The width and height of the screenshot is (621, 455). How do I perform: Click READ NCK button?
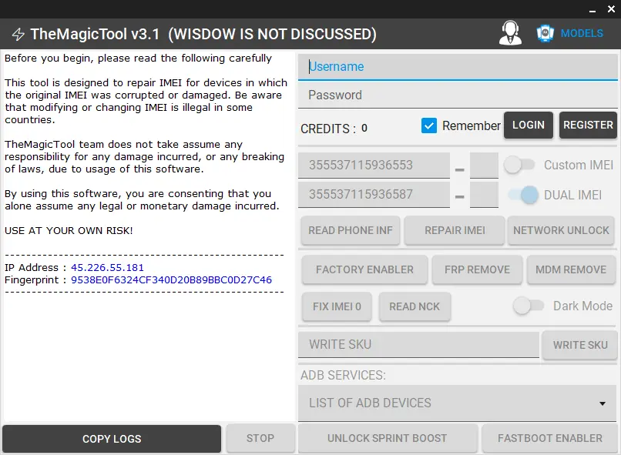415,306
